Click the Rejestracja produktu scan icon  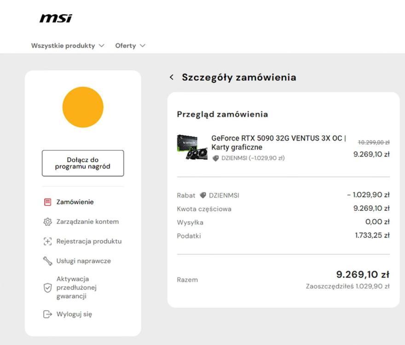[x=47, y=241]
